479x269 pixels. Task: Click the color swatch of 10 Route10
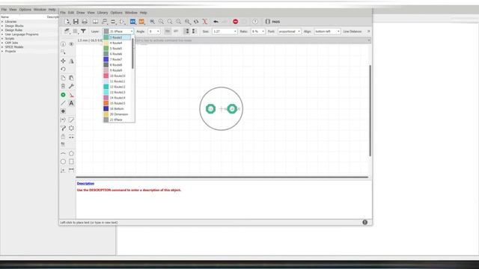(106, 75)
